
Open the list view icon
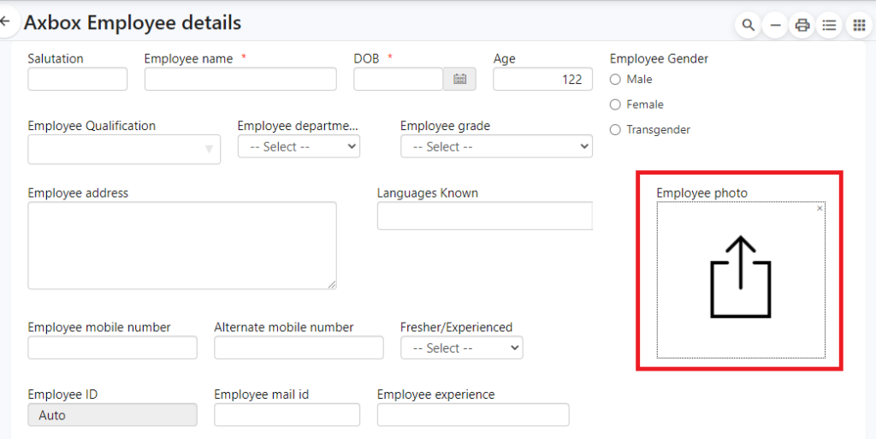(x=830, y=25)
